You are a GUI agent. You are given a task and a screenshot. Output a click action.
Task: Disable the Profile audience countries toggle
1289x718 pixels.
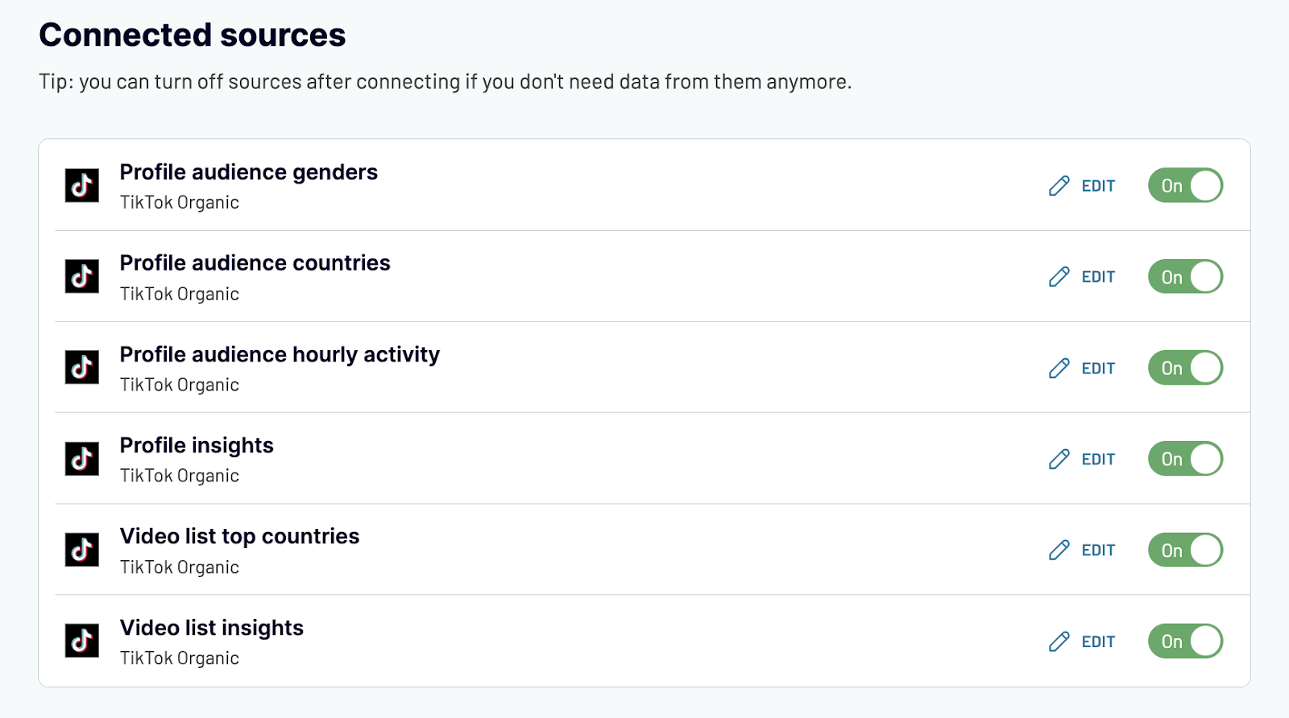1185,276
